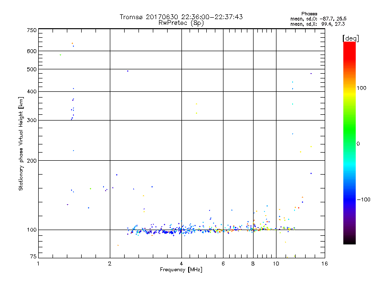Select the mean, sd,O statistics line
The image size is (382, 287).
(x=318, y=19)
